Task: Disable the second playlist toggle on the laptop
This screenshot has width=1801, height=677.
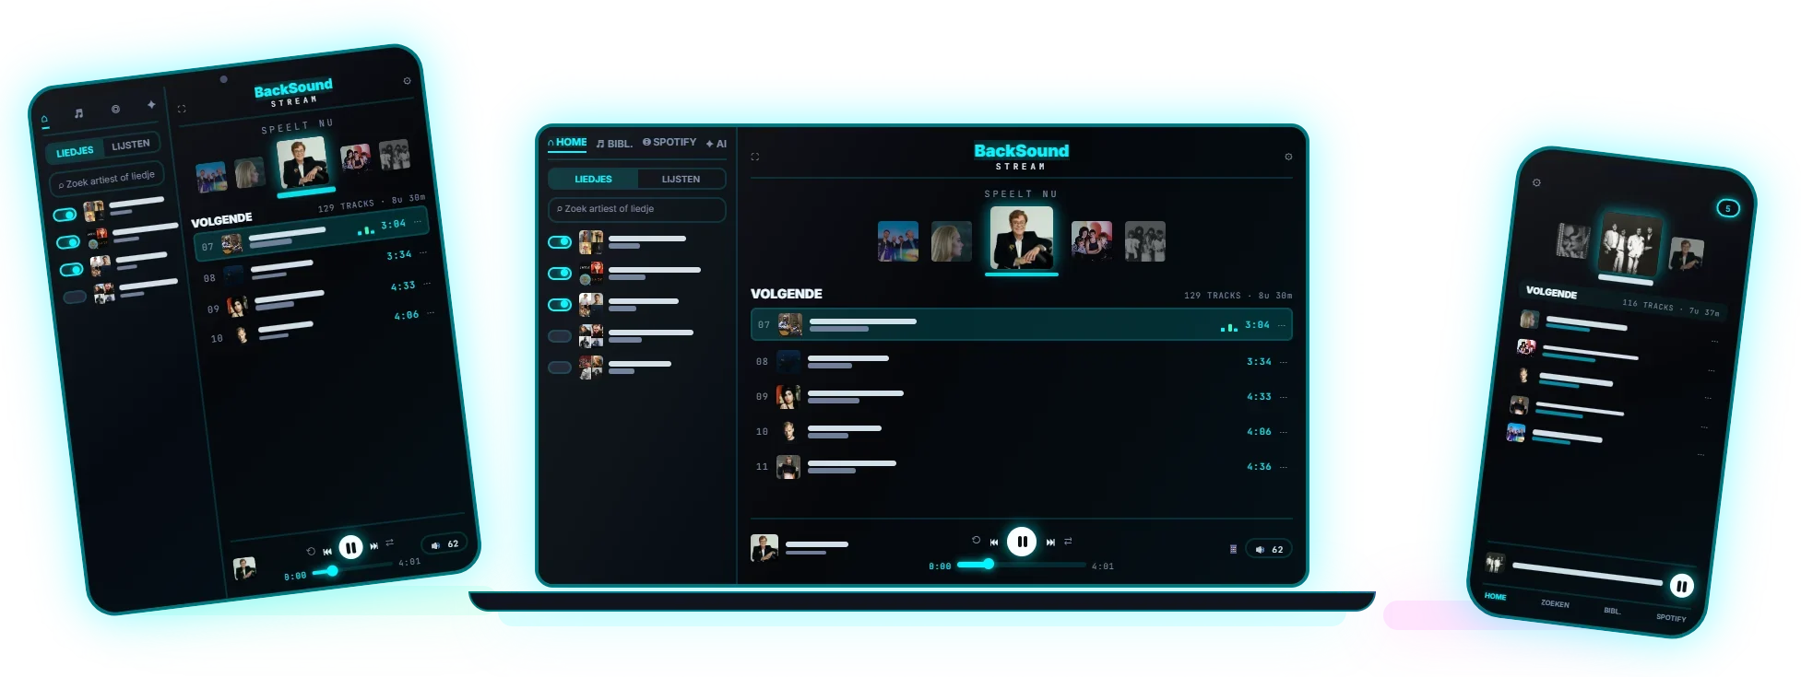Action: point(560,274)
